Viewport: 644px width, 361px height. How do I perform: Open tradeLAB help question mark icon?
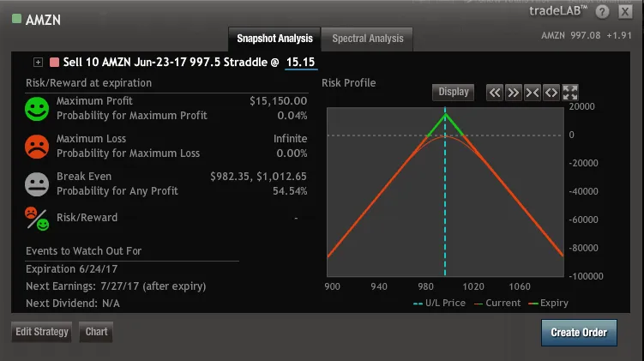[602, 12]
